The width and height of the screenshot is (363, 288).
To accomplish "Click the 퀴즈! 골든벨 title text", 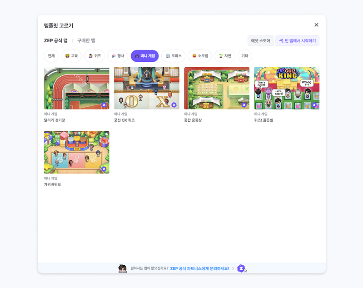I will (x=264, y=120).
